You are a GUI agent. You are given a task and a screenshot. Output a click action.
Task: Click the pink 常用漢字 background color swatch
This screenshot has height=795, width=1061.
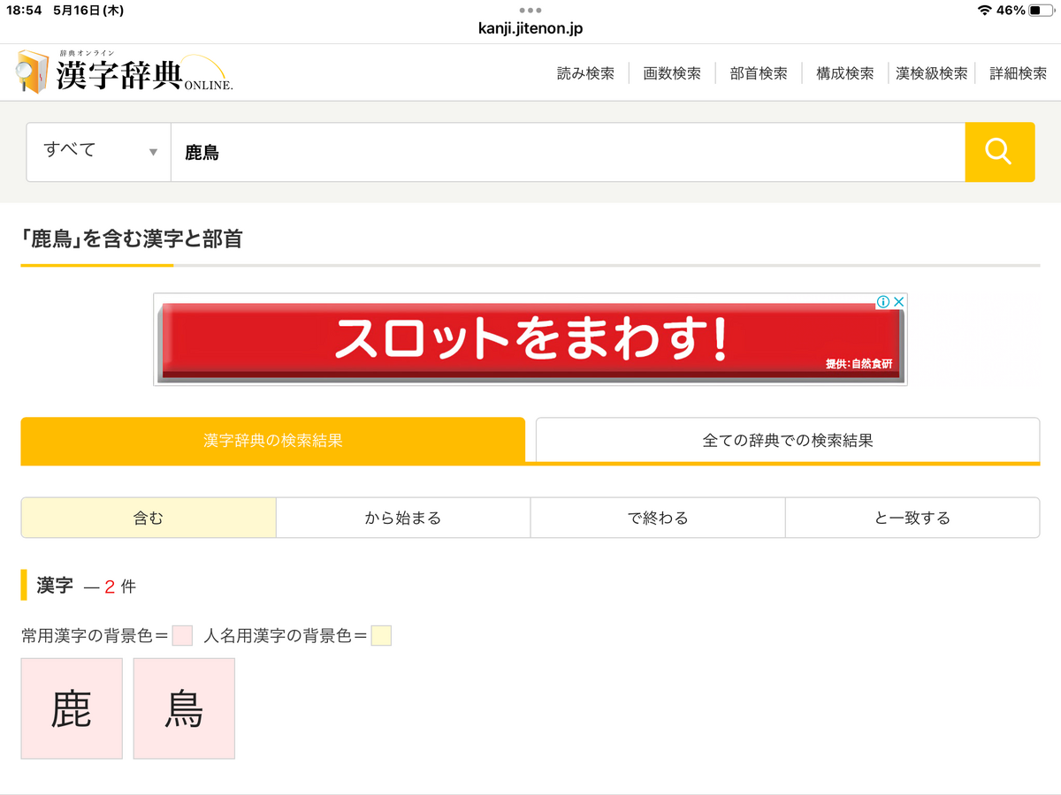point(181,635)
